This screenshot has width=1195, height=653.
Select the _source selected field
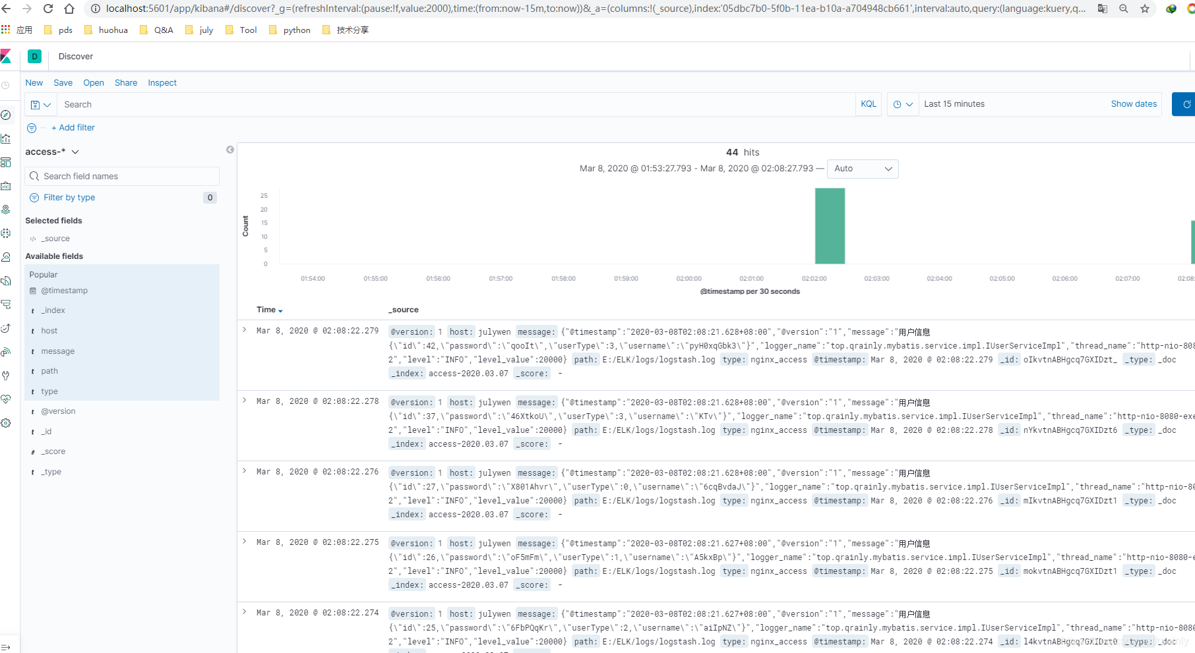click(x=55, y=239)
